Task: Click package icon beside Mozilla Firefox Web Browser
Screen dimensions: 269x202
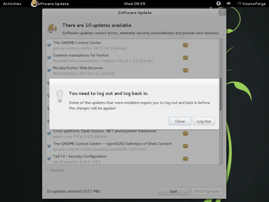Action: tap(185, 70)
